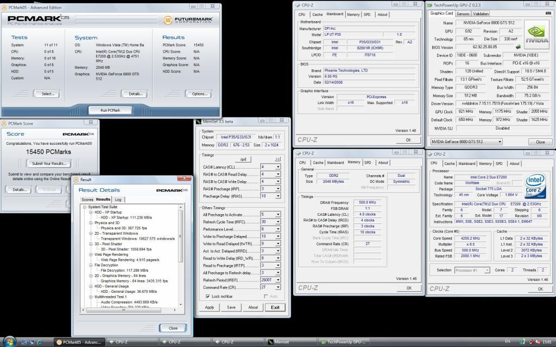Open RAS# to CAS# Read Delay dropdown
Image resolution: width=556 pixels, height=347 pixels.
coord(278,174)
